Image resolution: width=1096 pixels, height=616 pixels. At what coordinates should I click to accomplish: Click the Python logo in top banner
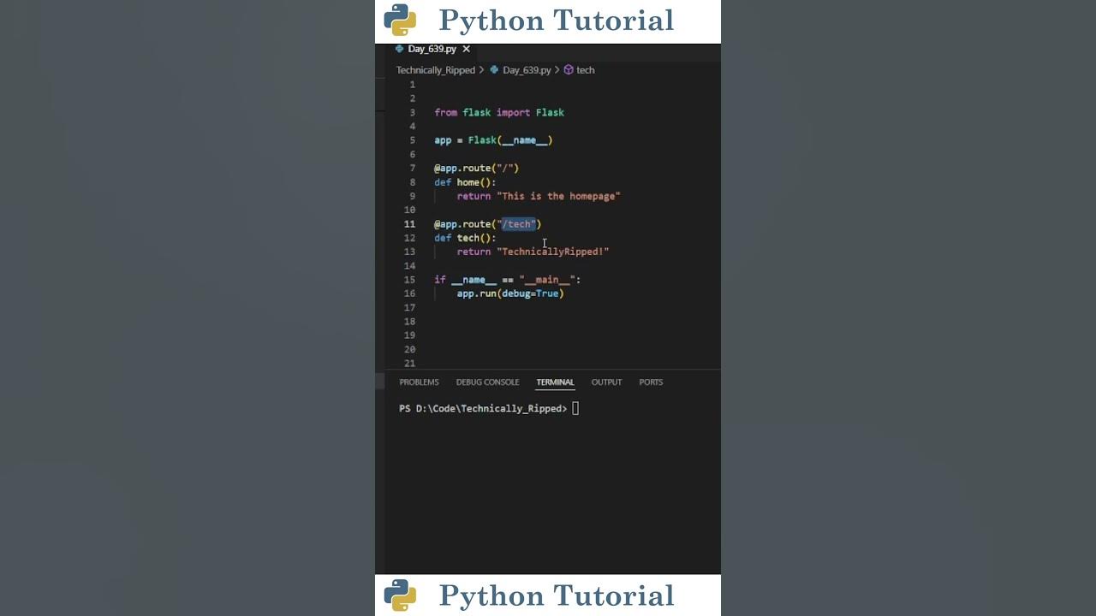point(400,20)
